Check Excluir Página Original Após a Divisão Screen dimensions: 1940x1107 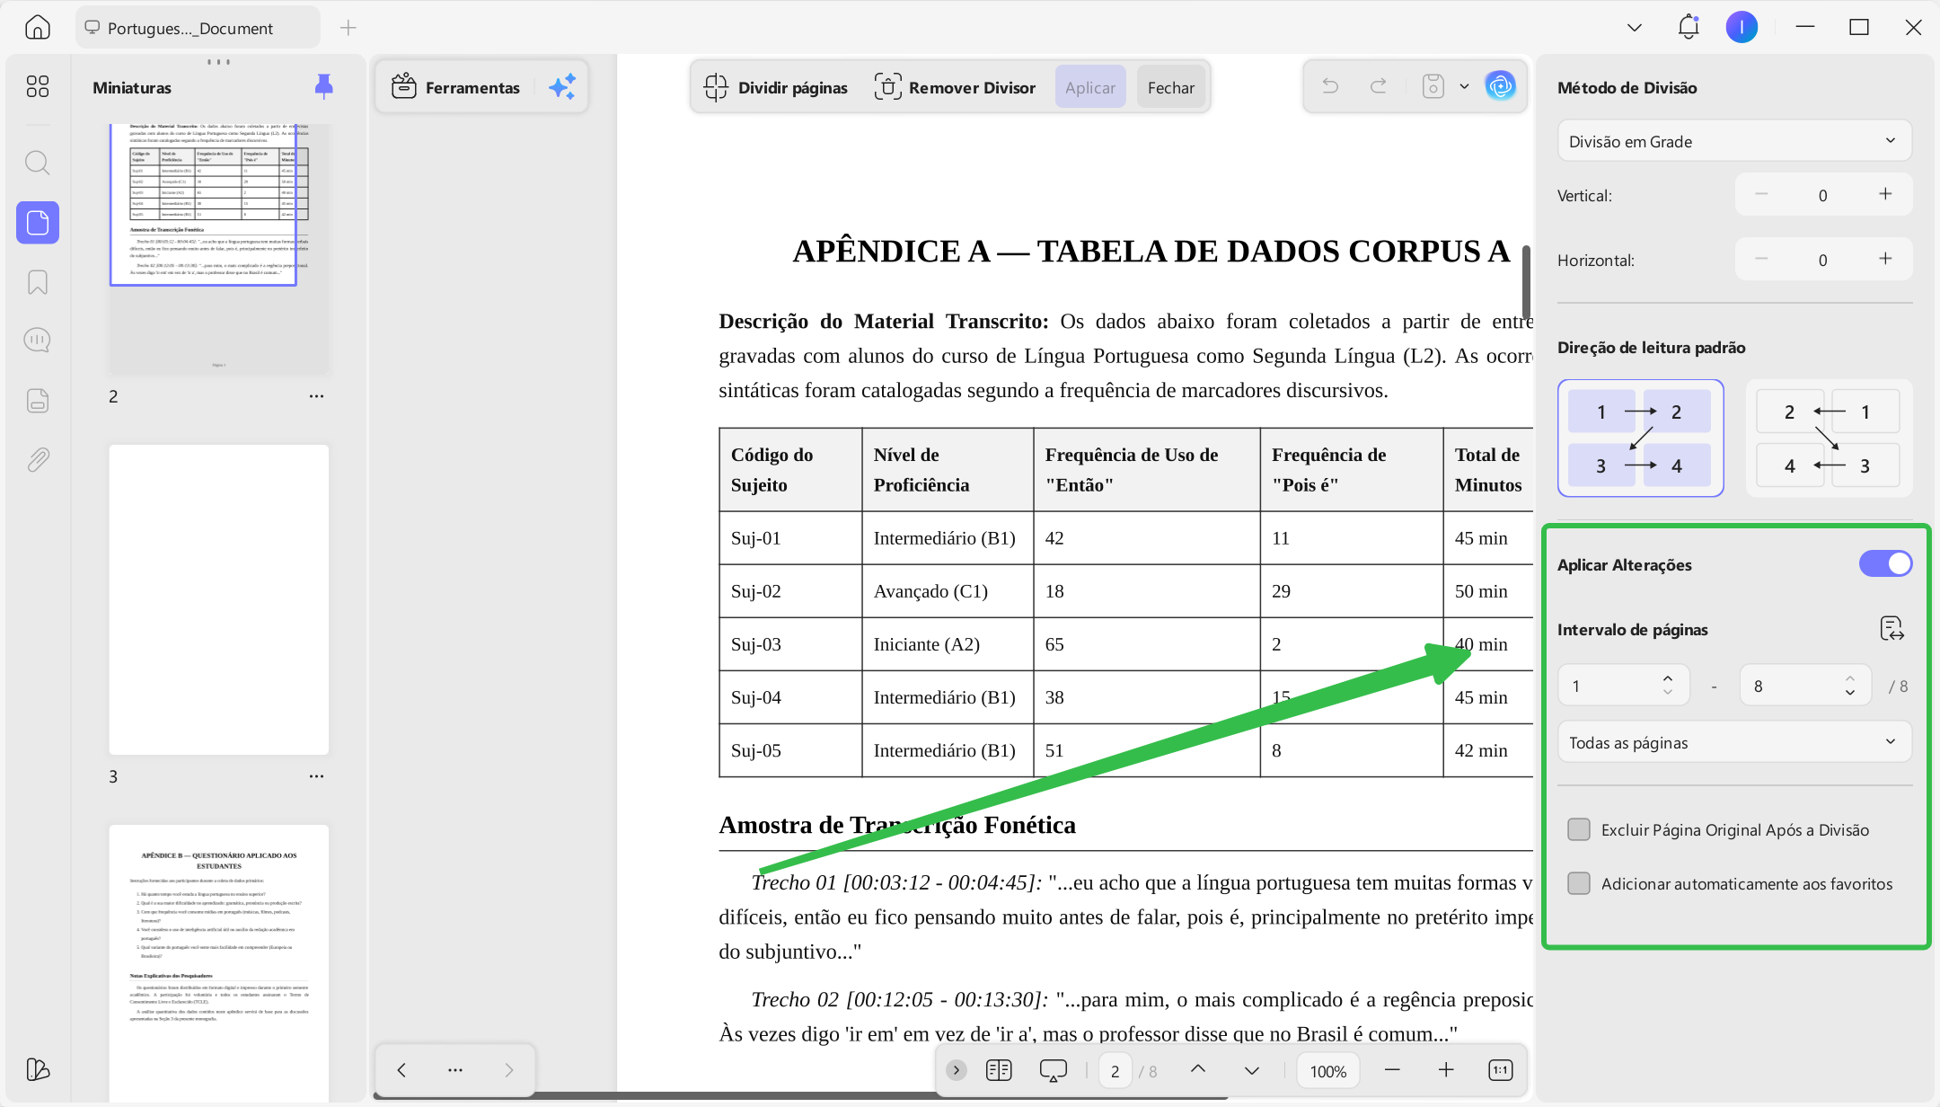(x=1578, y=829)
